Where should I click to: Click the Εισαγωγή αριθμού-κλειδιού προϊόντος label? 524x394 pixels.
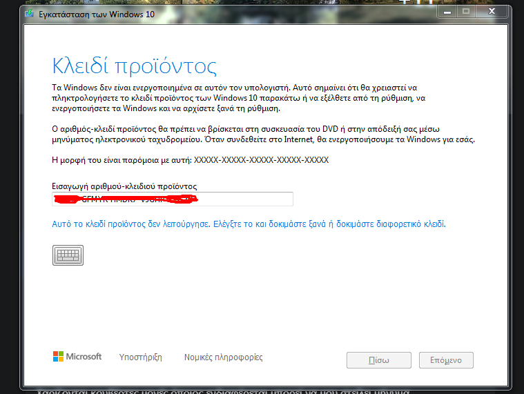click(x=124, y=186)
